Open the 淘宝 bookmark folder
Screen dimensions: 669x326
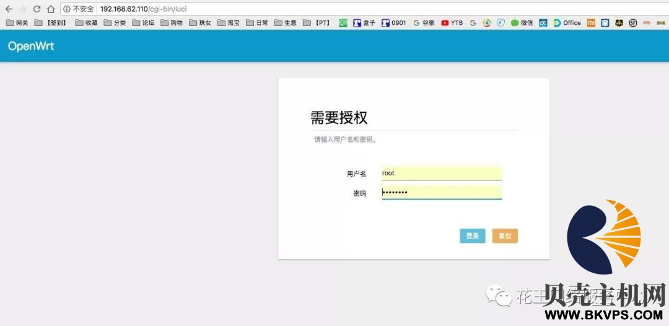tap(229, 23)
